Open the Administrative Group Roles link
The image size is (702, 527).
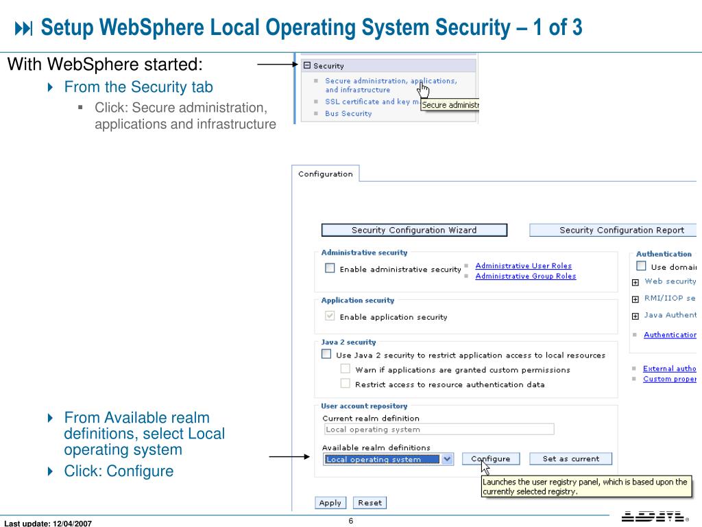coord(526,276)
